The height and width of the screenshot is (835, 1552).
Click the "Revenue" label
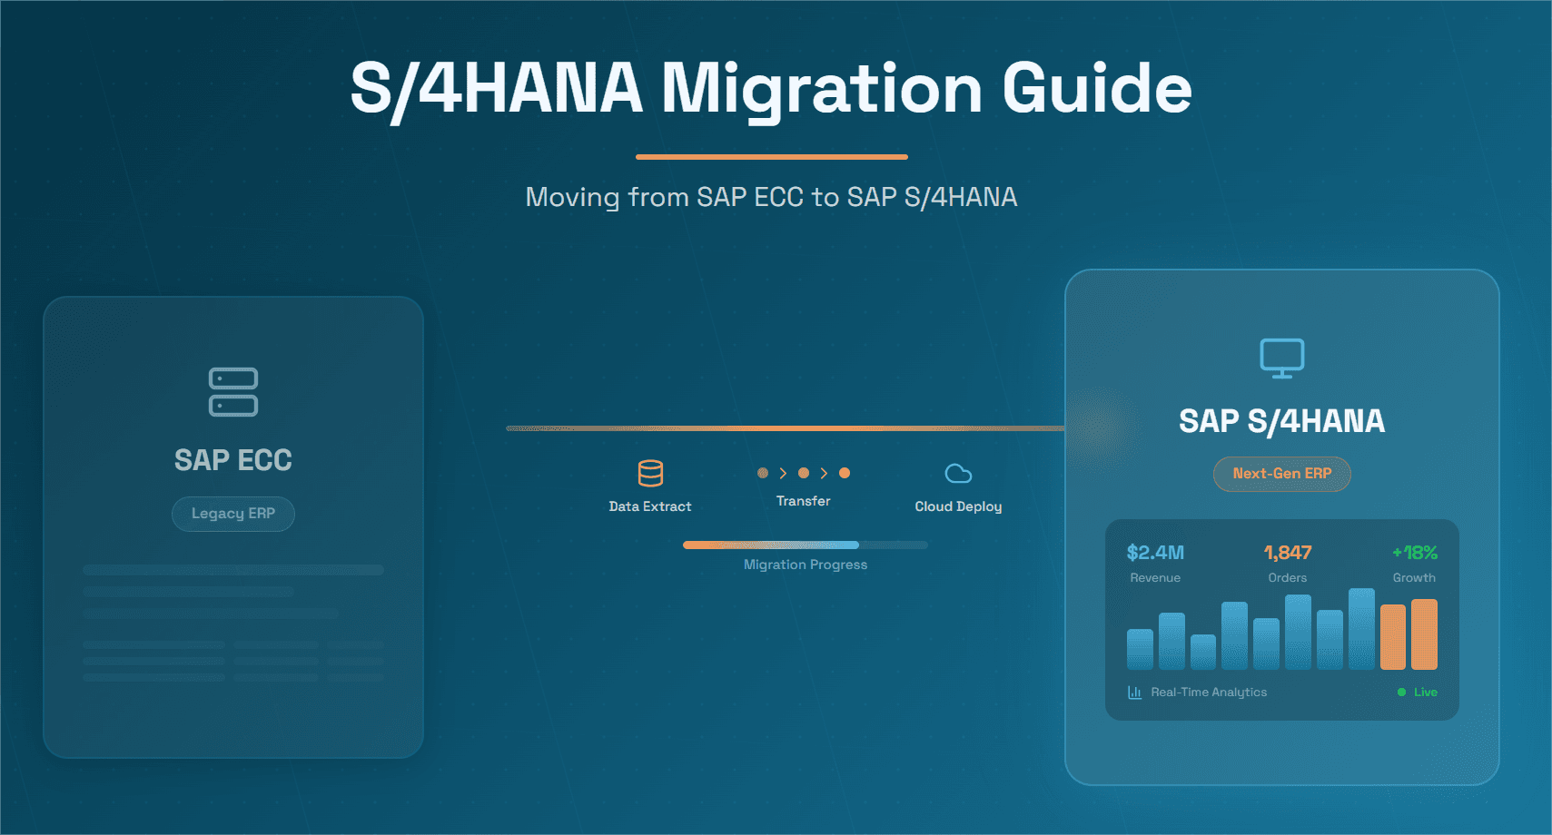[1155, 578]
